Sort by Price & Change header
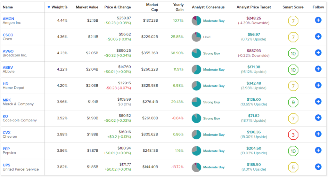Image resolution: width=328 pixels, height=177 pixels. 118,7
